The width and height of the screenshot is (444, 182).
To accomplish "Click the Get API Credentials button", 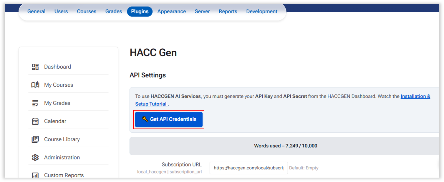I will coord(169,119).
